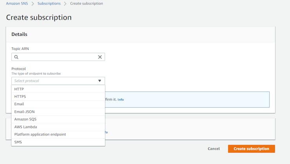This screenshot has height=164, width=290.
Task: Click the Protocol dropdown arrow
Action: click(x=100, y=81)
